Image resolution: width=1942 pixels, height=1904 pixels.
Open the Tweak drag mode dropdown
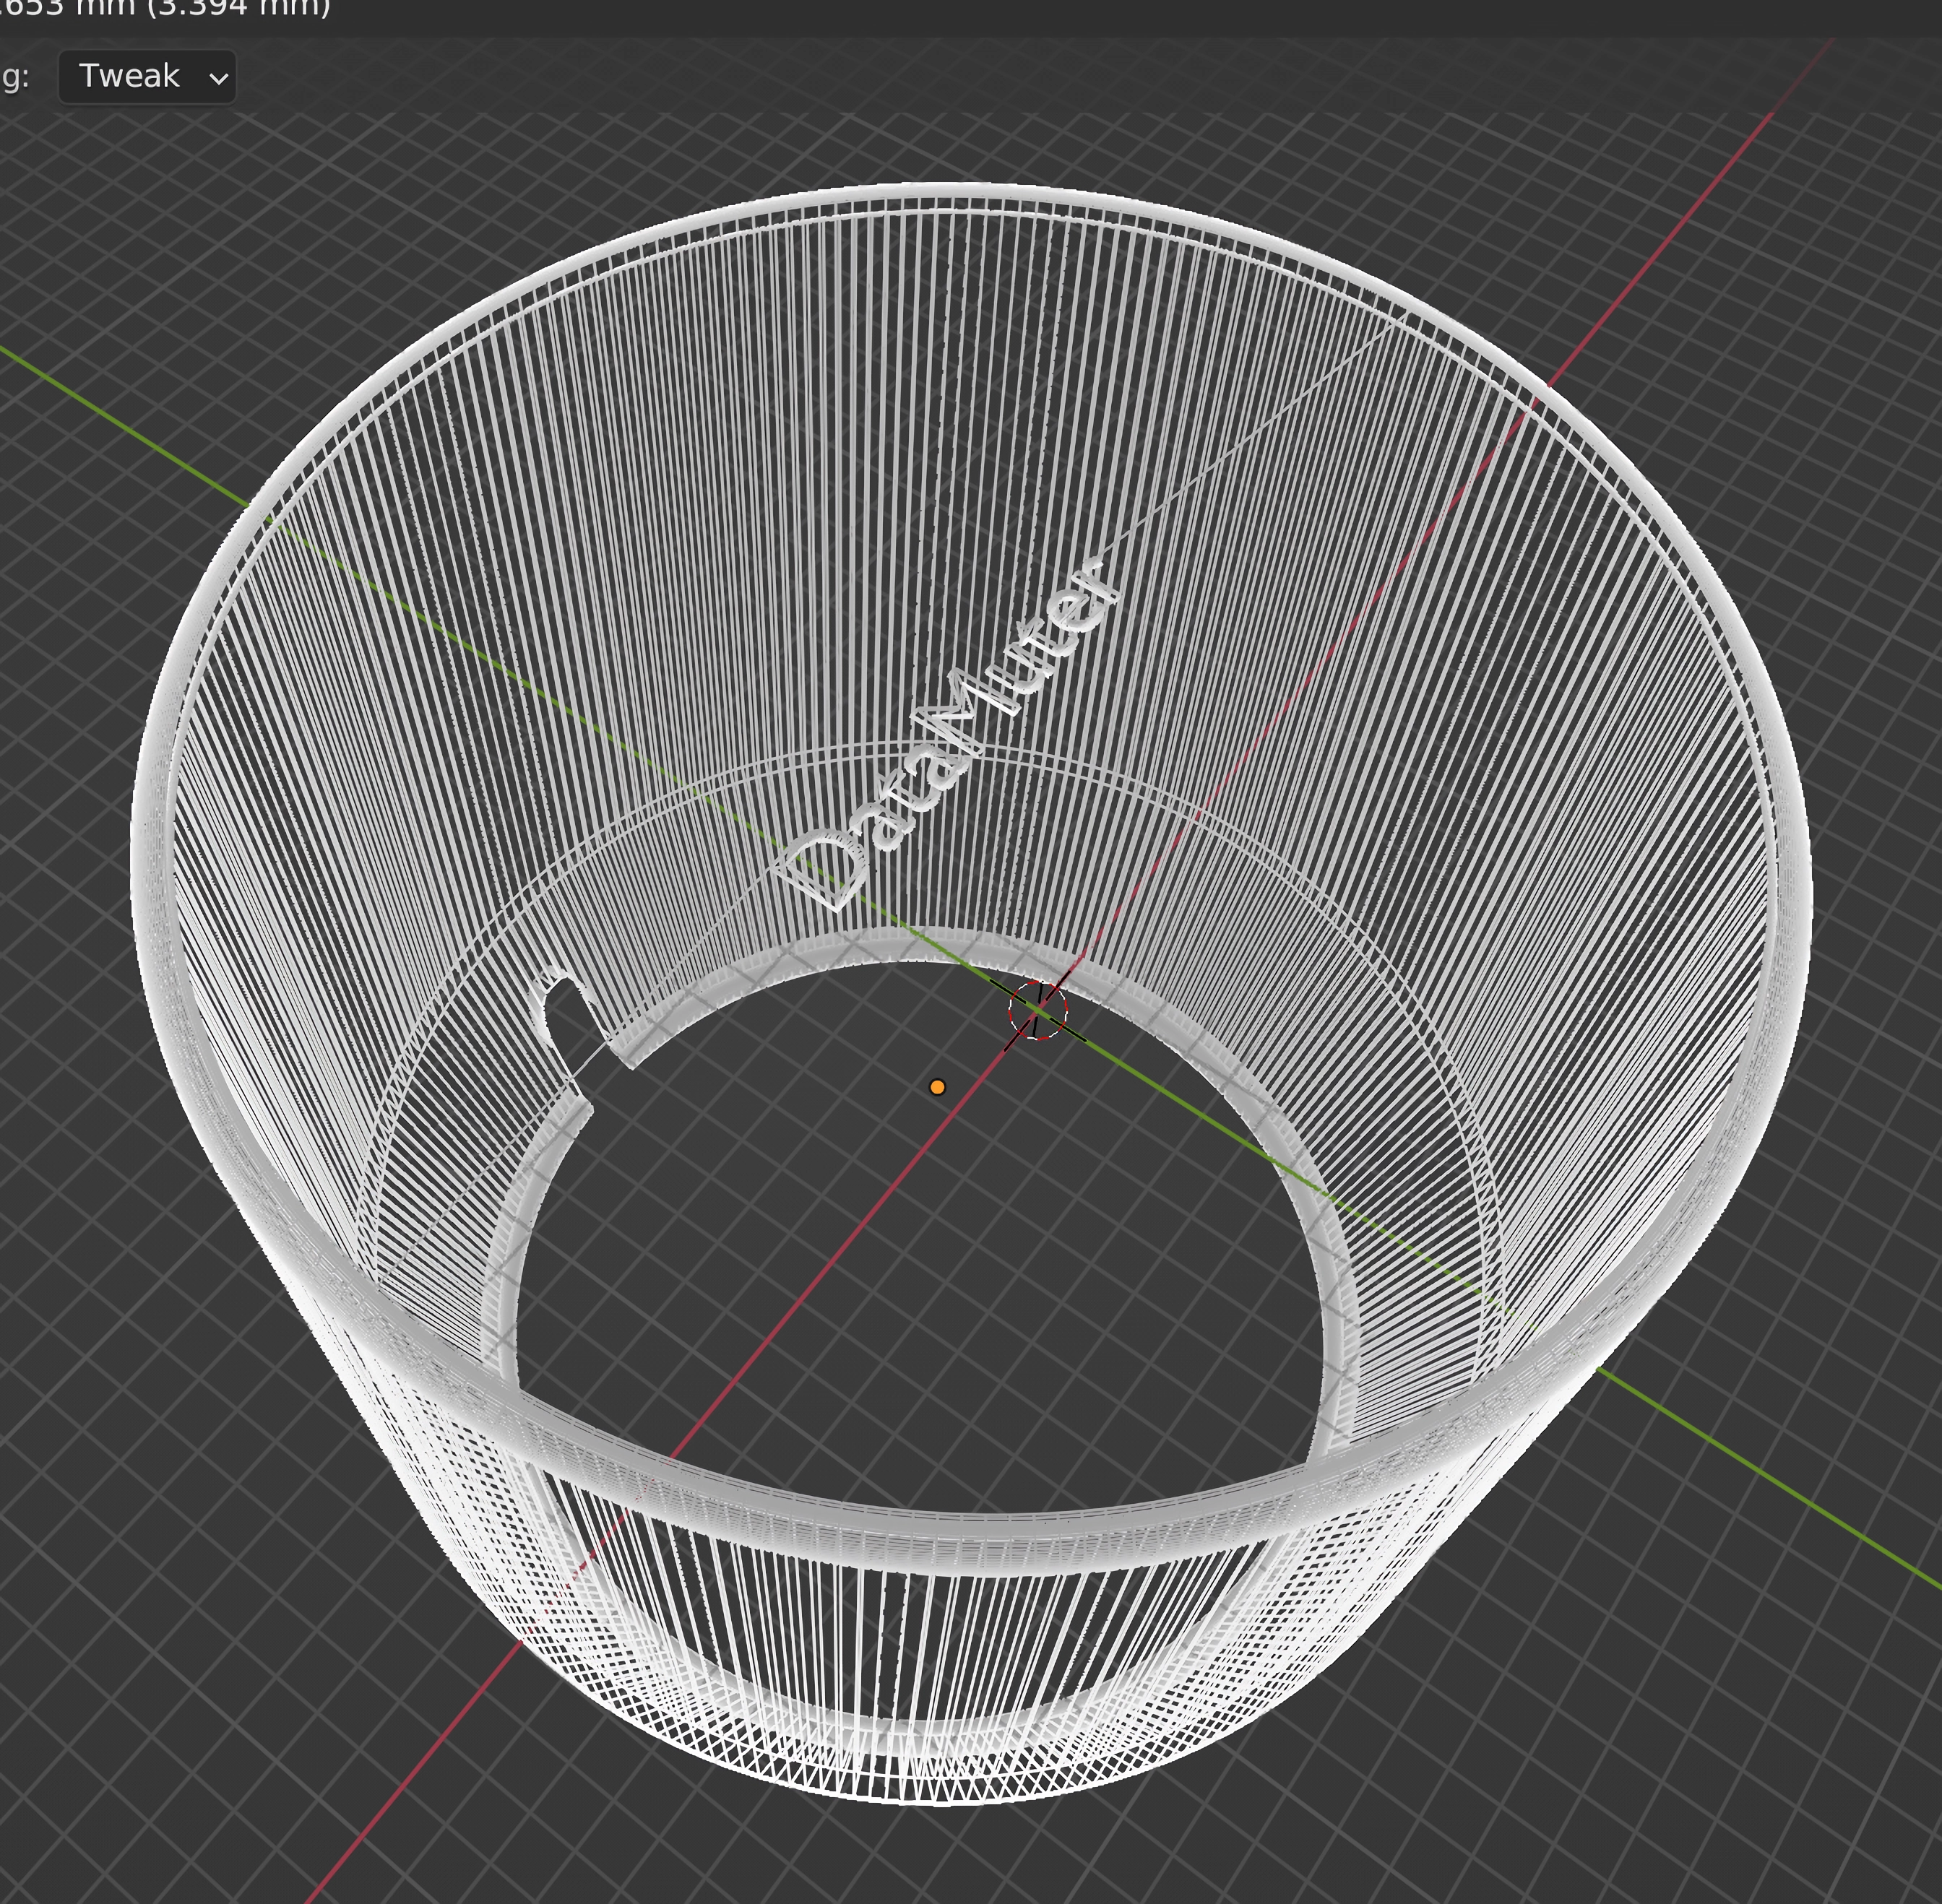(x=146, y=77)
